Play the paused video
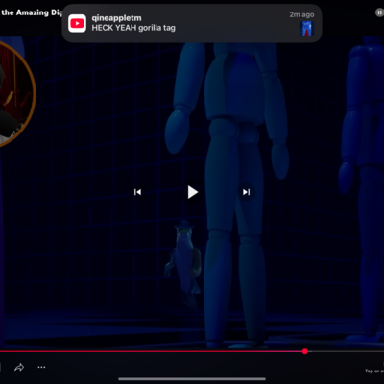Image resolution: width=384 pixels, height=384 pixels. 193,192
